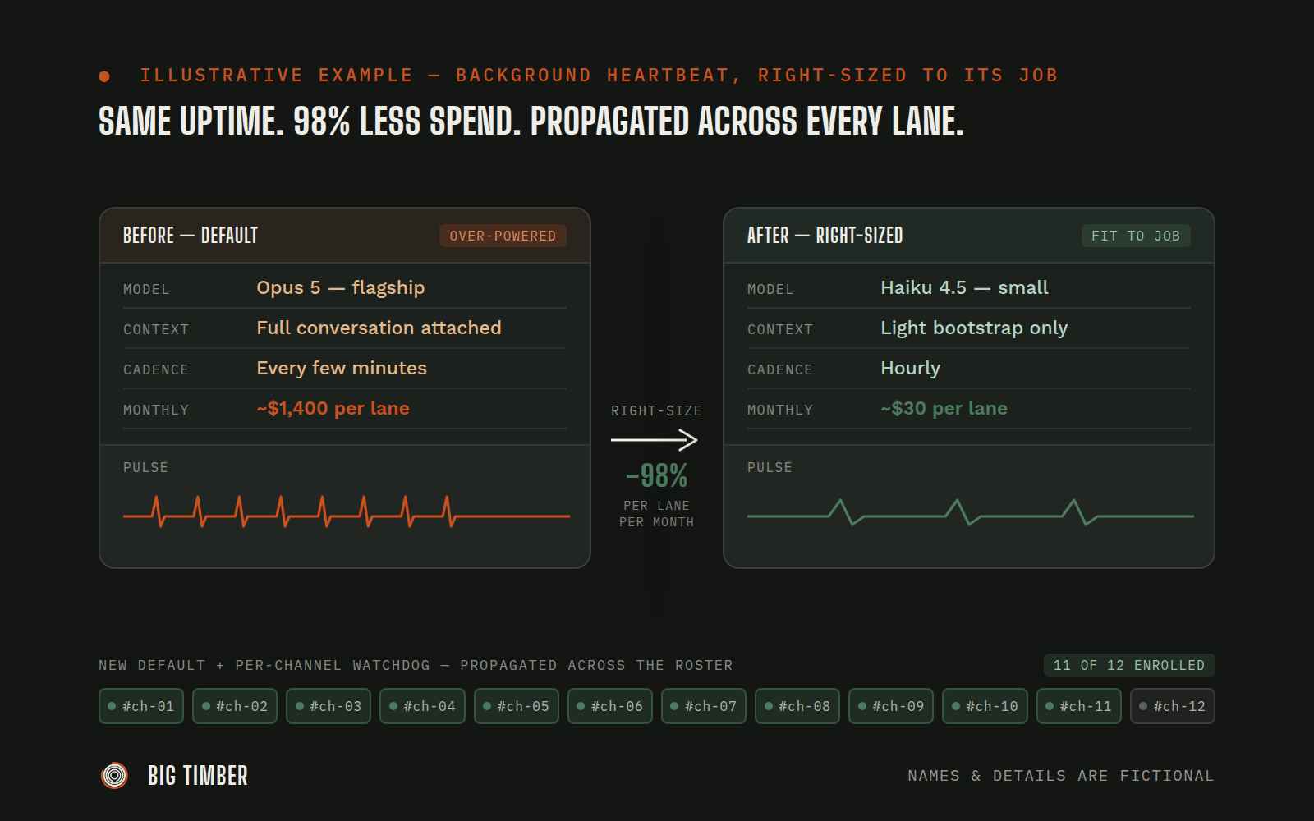Click the "BIG TIMBER" brand name
The width and height of the screenshot is (1314, 821).
pyautogui.click(x=198, y=776)
